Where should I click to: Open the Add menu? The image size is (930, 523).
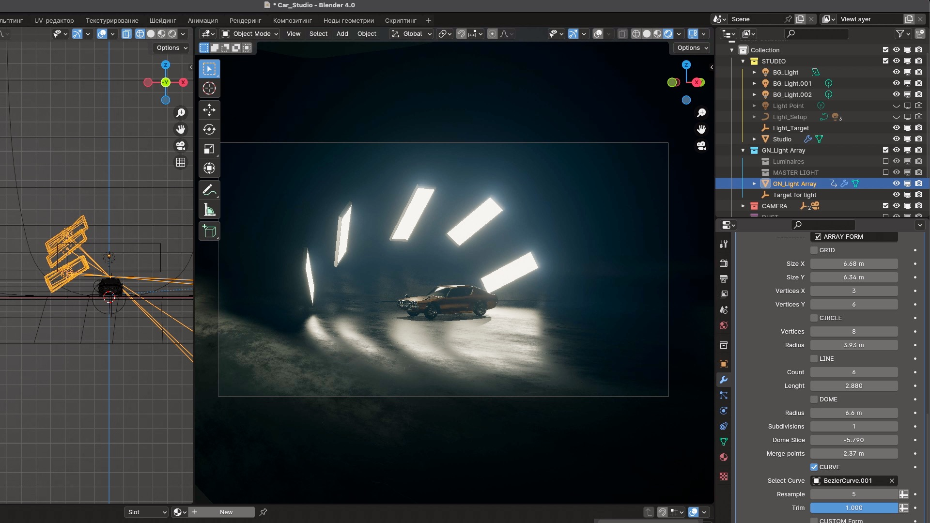coord(342,33)
